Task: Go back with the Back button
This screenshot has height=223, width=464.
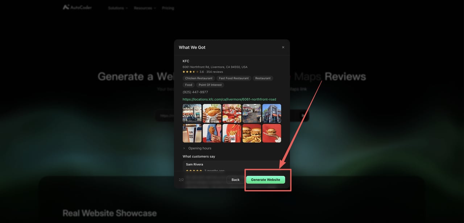Action: 236,180
